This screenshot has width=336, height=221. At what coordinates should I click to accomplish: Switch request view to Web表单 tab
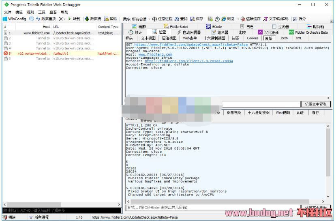190,38
